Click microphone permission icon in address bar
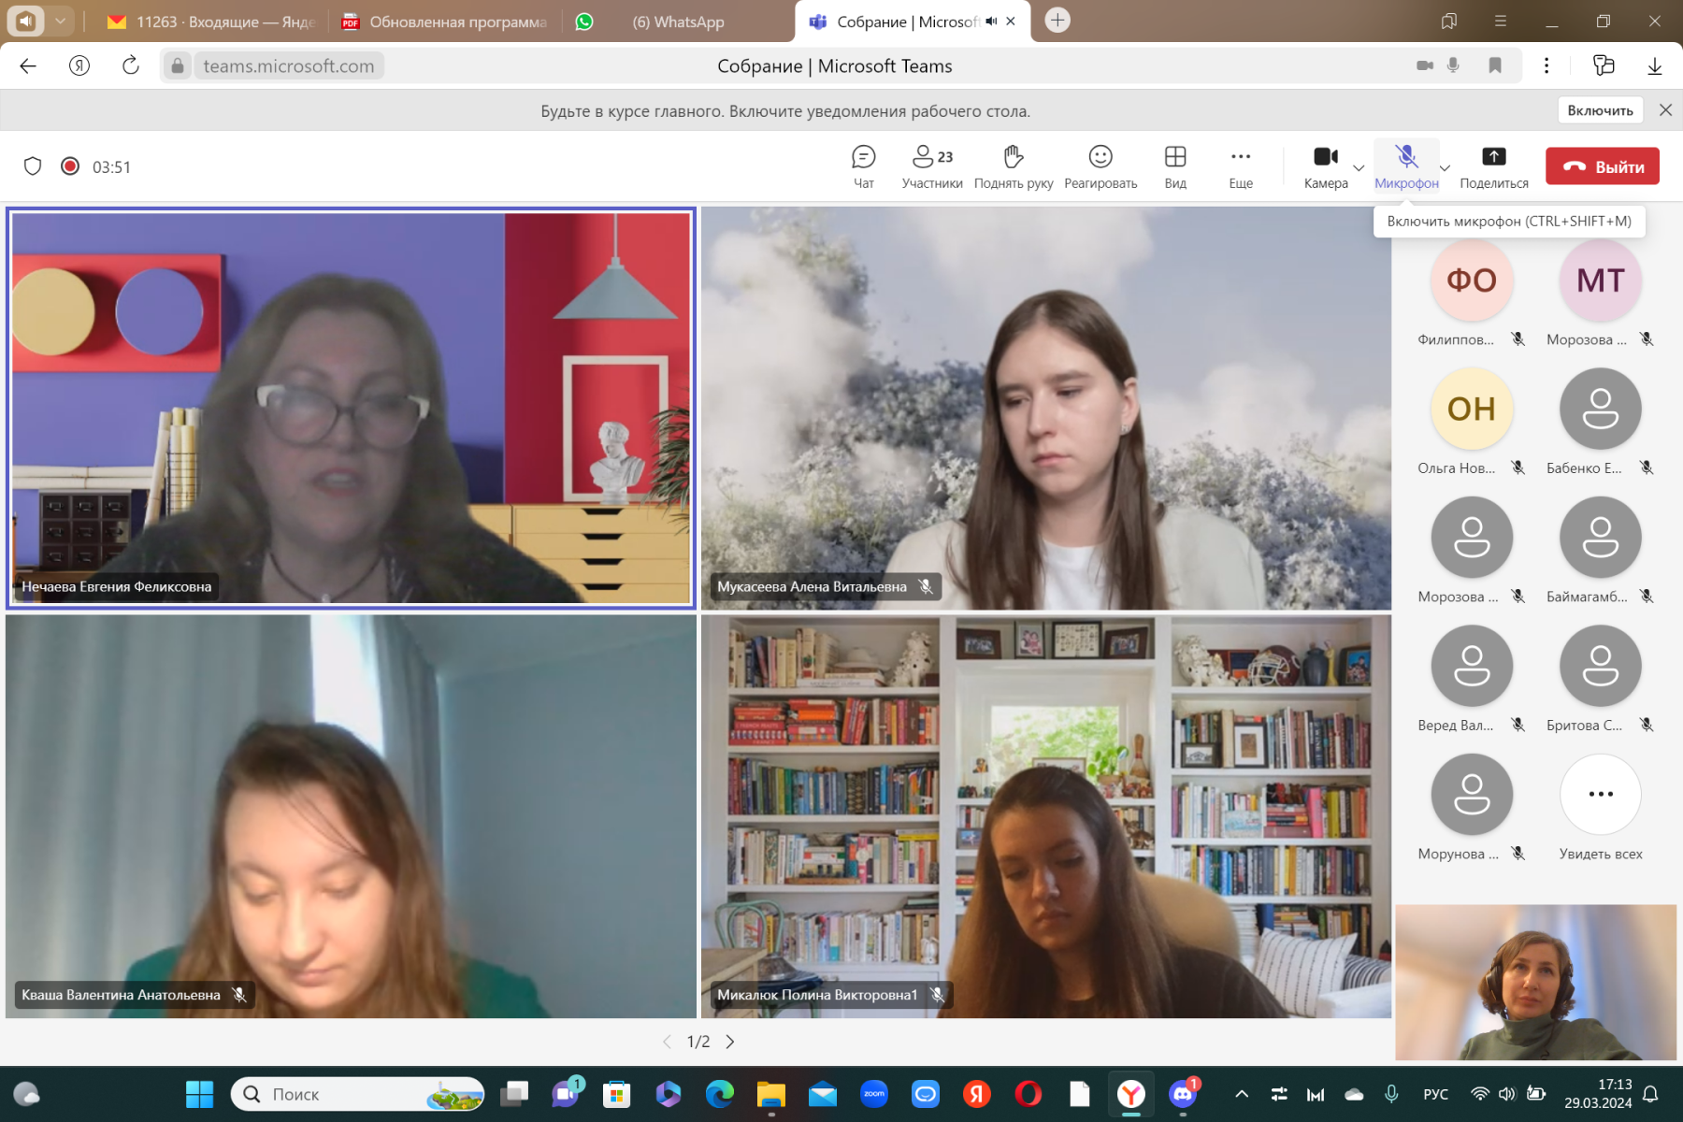The image size is (1683, 1122). 1453,65
